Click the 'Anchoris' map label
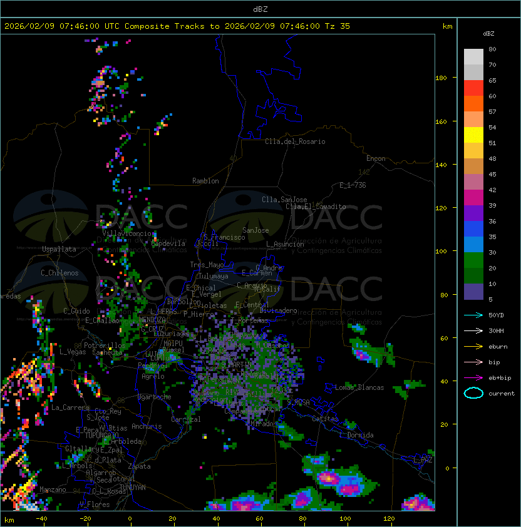 tap(147, 426)
